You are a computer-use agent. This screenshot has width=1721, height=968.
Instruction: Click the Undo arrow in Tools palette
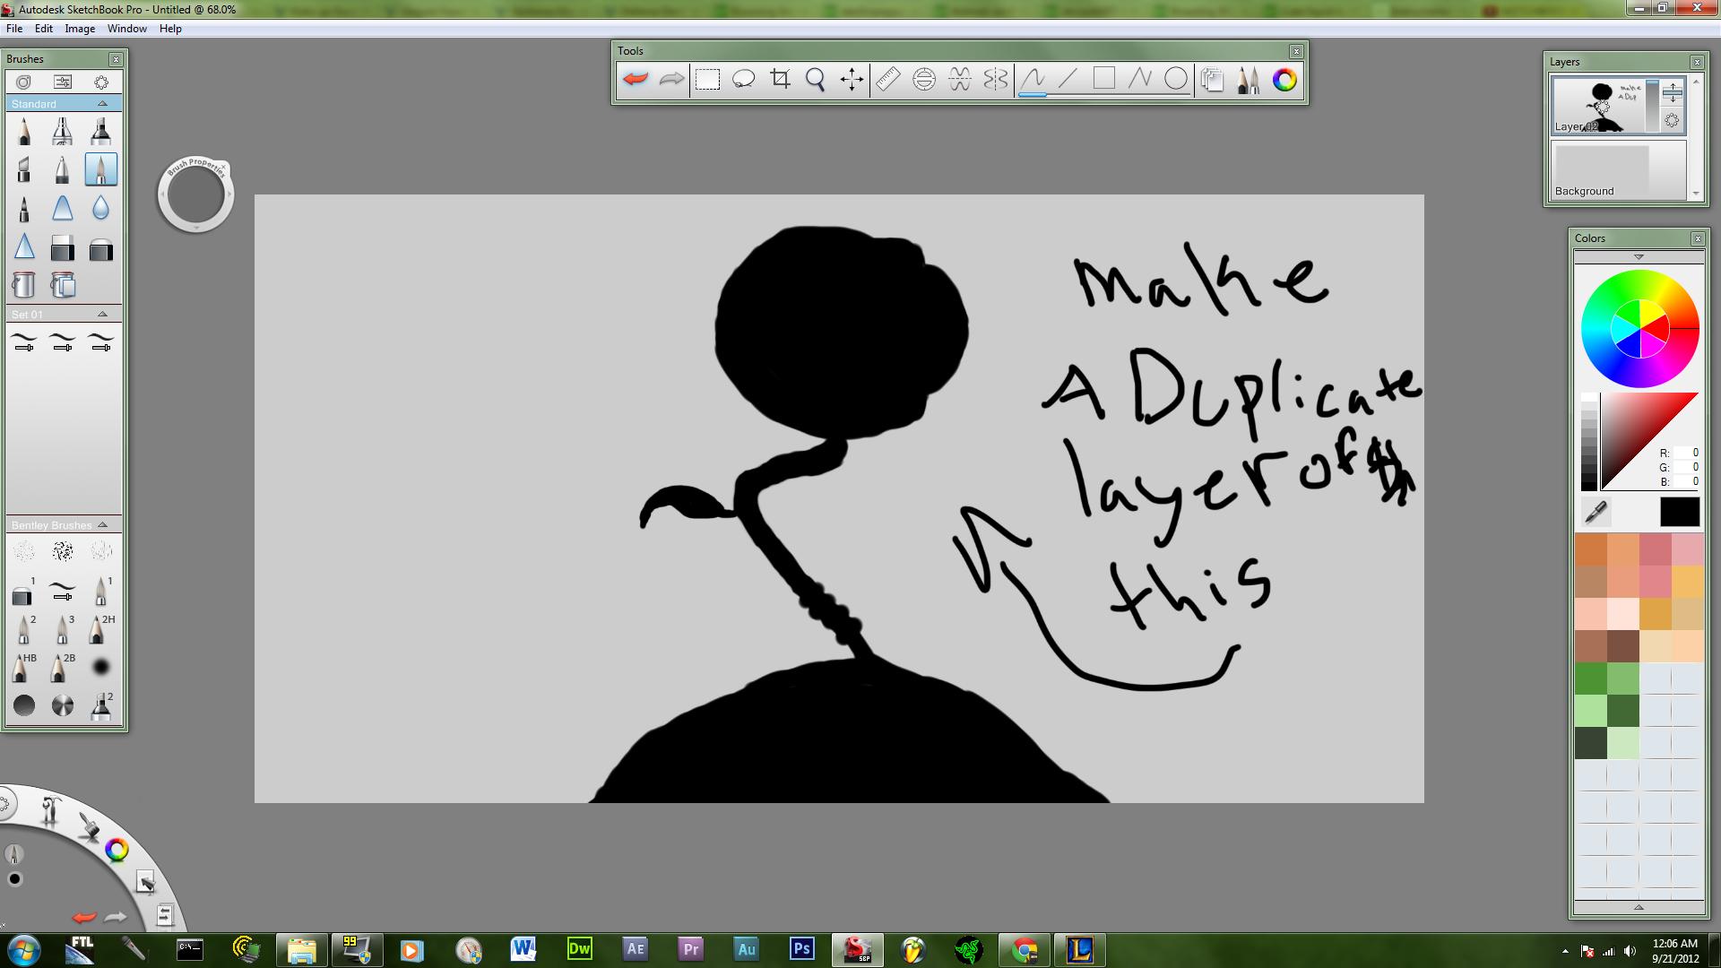[635, 80]
